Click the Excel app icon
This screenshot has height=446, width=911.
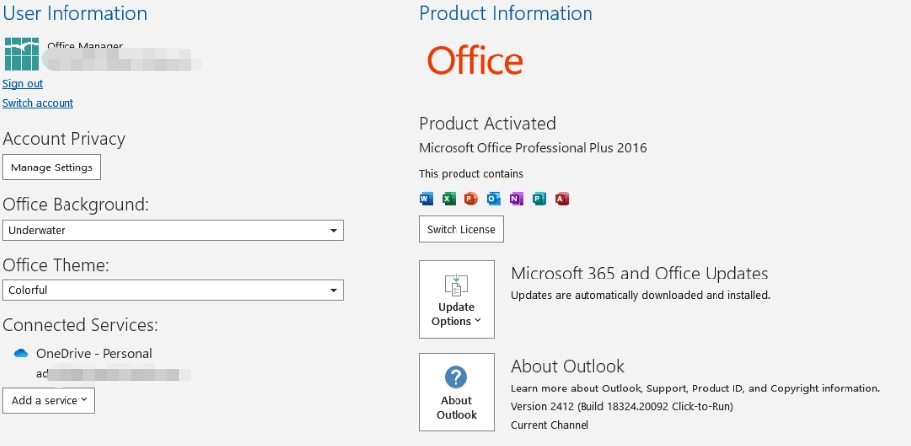tap(449, 199)
